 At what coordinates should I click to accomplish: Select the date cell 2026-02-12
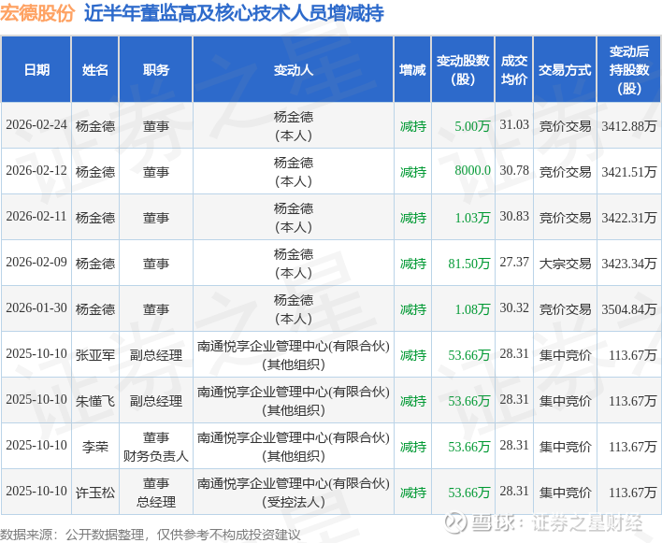tap(36, 171)
